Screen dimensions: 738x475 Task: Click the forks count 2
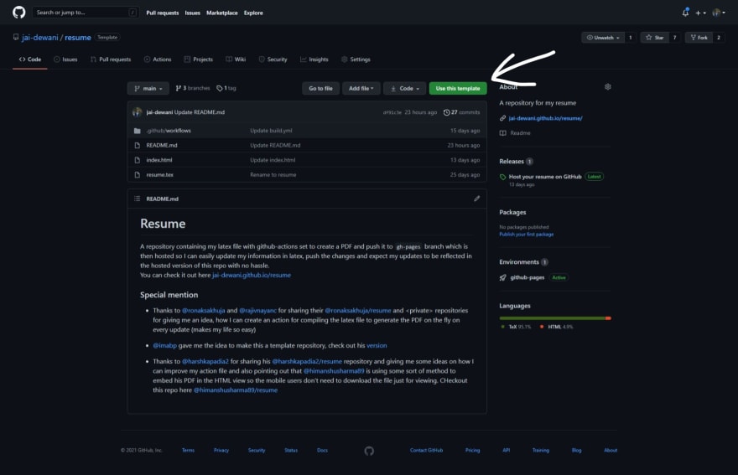tap(719, 38)
